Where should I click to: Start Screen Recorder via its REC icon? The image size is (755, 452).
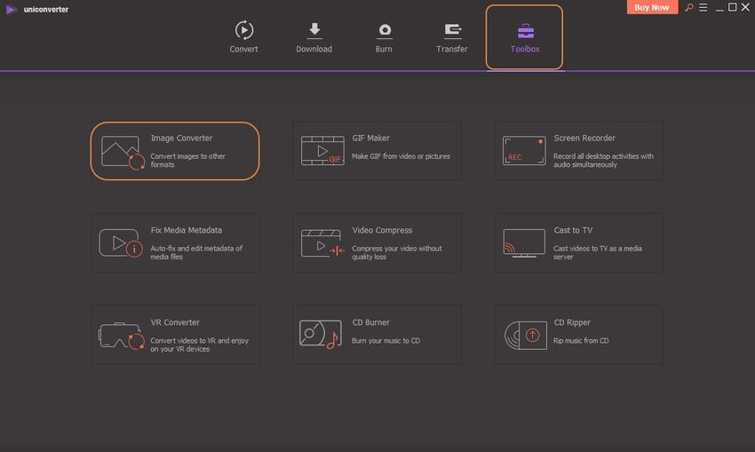[523, 150]
